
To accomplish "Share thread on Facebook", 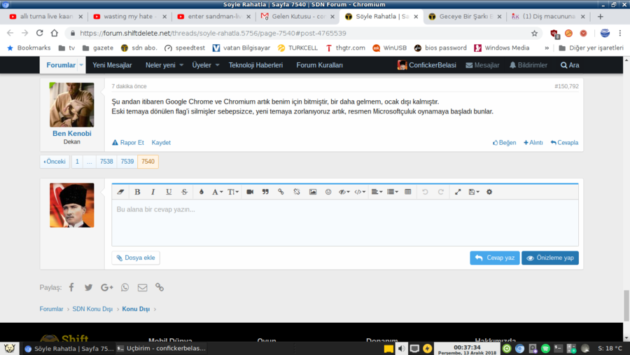I will click(71, 287).
